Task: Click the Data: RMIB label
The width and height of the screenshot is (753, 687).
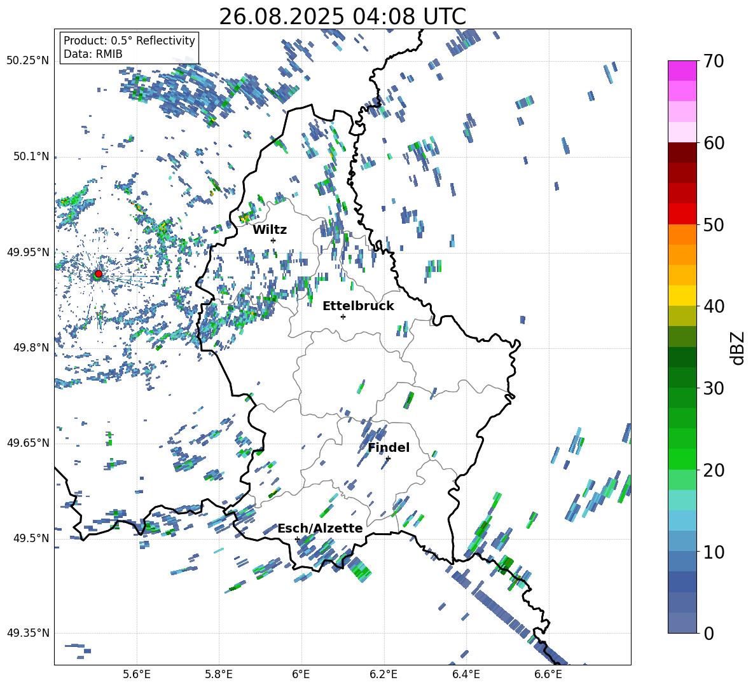Action: point(93,54)
